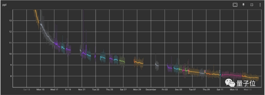Click the 'Wed 15' x-axis label
The height and width of the screenshot is (95, 265).
pyautogui.click(x=248, y=90)
